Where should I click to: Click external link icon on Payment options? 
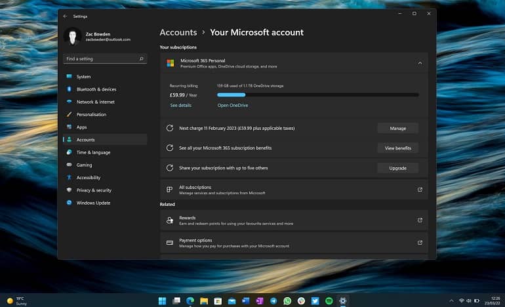tap(420, 243)
